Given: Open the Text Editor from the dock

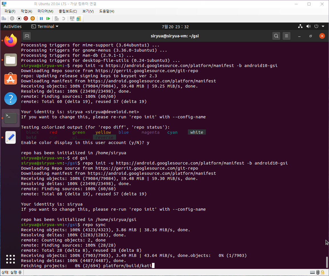Looking at the screenshot, I should click(11, 137).
